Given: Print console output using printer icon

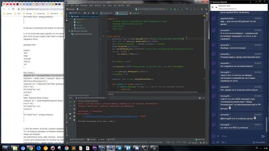Looking at the screenshot, I should [x=74, y=116].
